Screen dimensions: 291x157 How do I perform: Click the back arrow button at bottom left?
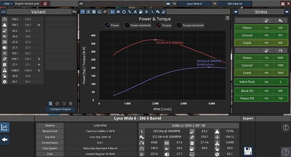click(x=5, y=140)
